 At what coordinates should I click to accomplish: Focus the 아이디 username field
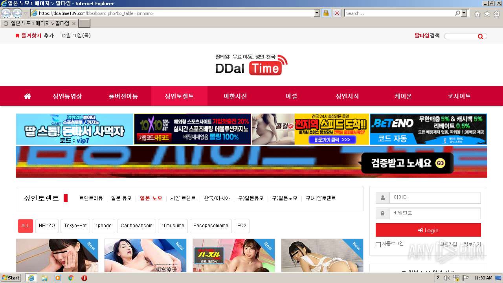coord(435,197)
